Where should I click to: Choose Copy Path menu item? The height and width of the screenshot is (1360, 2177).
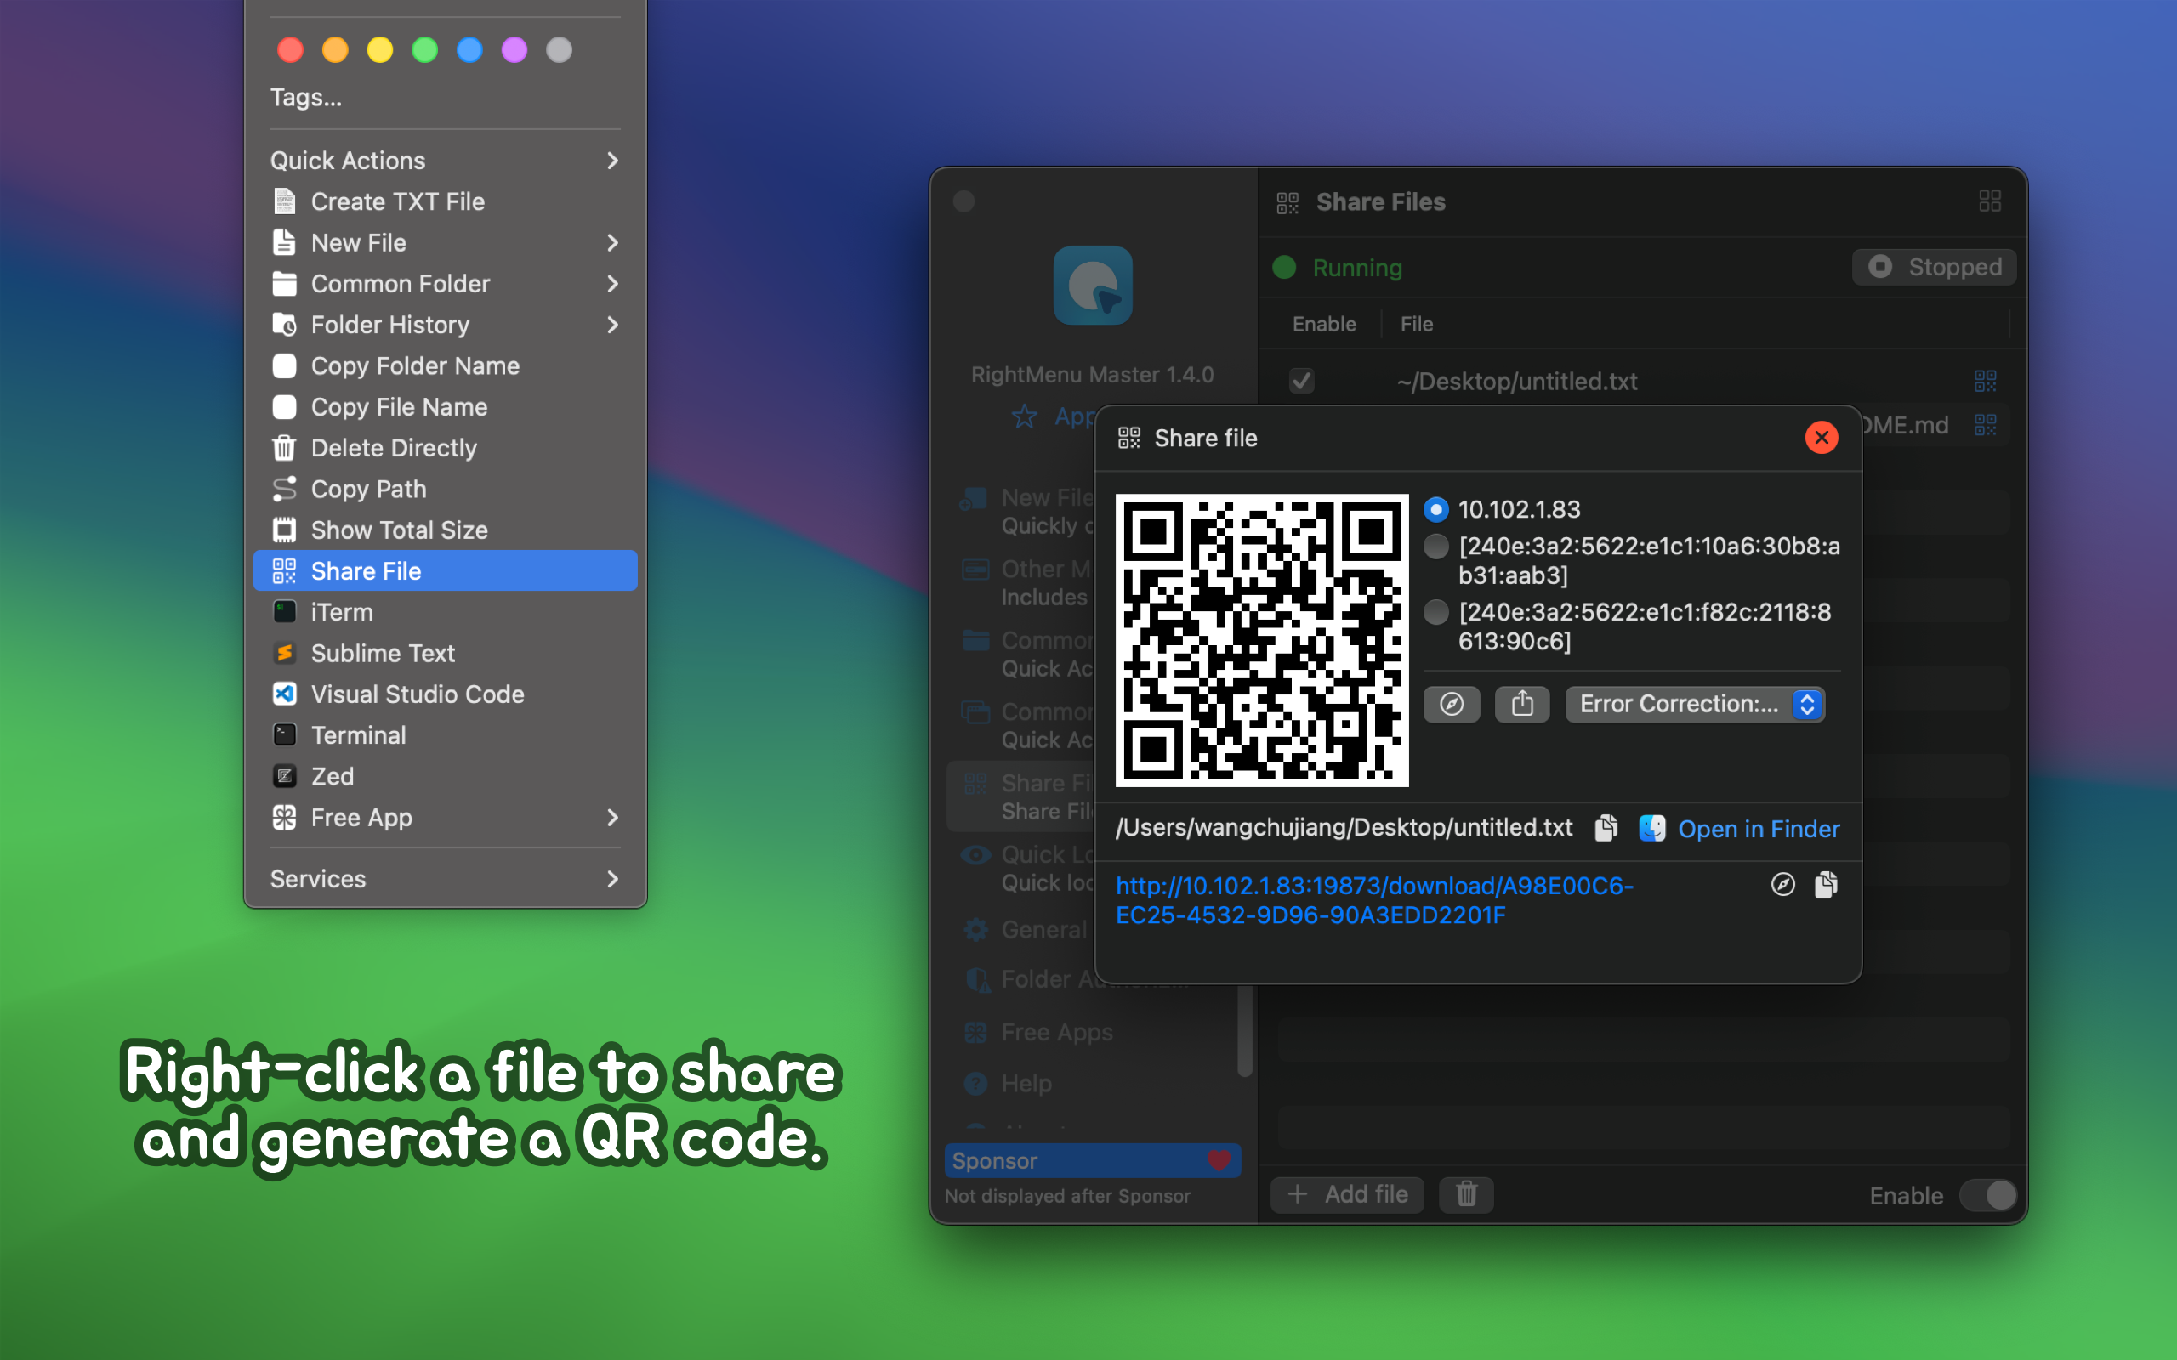(446, 490)
